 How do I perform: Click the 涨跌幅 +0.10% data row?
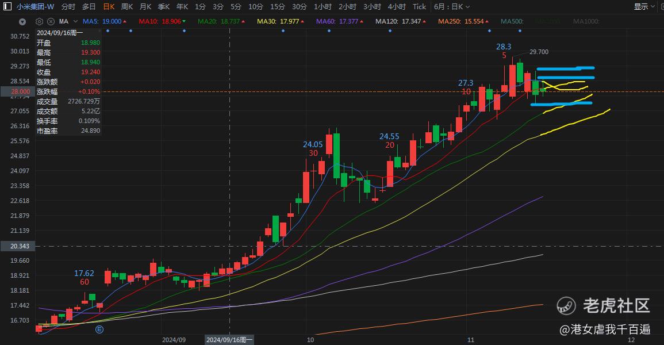[68, 91]
